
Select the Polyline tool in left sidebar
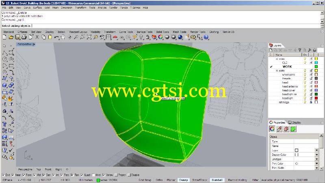(4, 52)
